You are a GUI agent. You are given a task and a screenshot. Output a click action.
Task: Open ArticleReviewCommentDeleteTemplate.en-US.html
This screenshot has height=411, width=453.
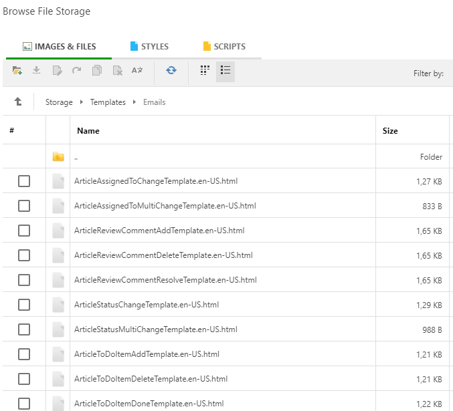coord(163,255)
